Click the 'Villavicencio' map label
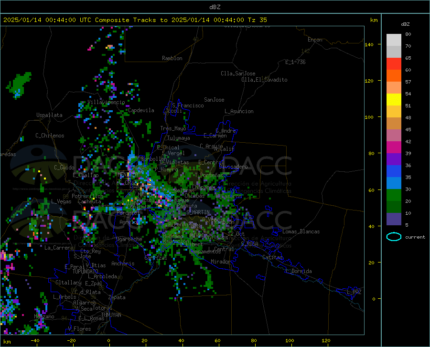This screenshot has height=347, width=430. (106, 102)
